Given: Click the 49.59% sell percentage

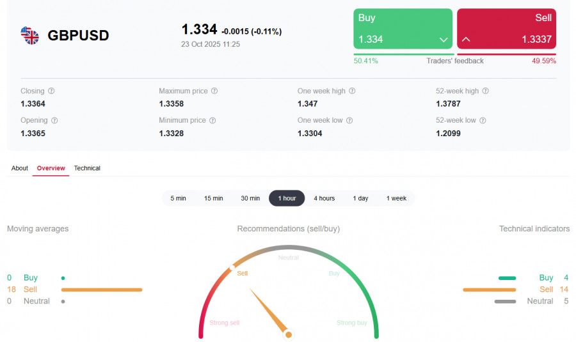Looking at the screenshot, I should 543,61.
